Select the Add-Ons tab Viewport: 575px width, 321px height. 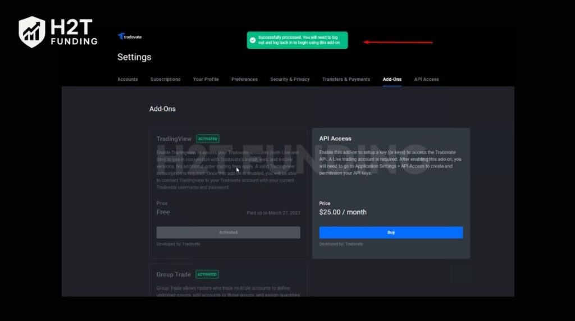pos(392,79)
